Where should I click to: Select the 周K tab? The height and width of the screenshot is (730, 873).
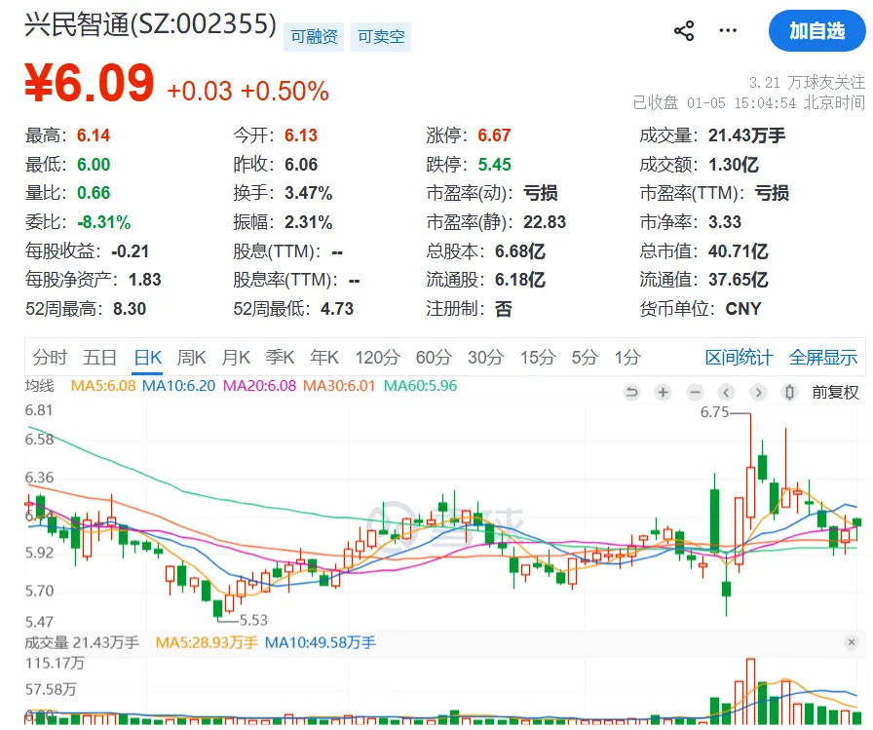[192, 358]
